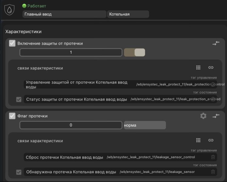
Task: Uncheck 'Включение защиты от протечки' checkbox
Action: pyautogui.click(x=12, y=43)
